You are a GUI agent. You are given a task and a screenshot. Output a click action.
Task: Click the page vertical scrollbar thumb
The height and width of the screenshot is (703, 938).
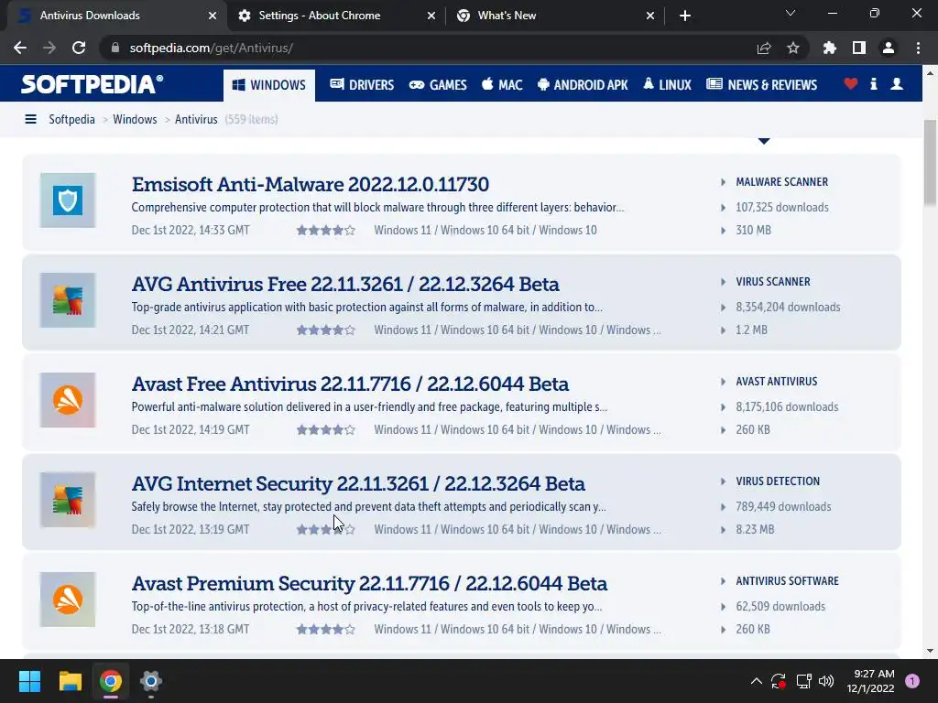coord(930,163)
